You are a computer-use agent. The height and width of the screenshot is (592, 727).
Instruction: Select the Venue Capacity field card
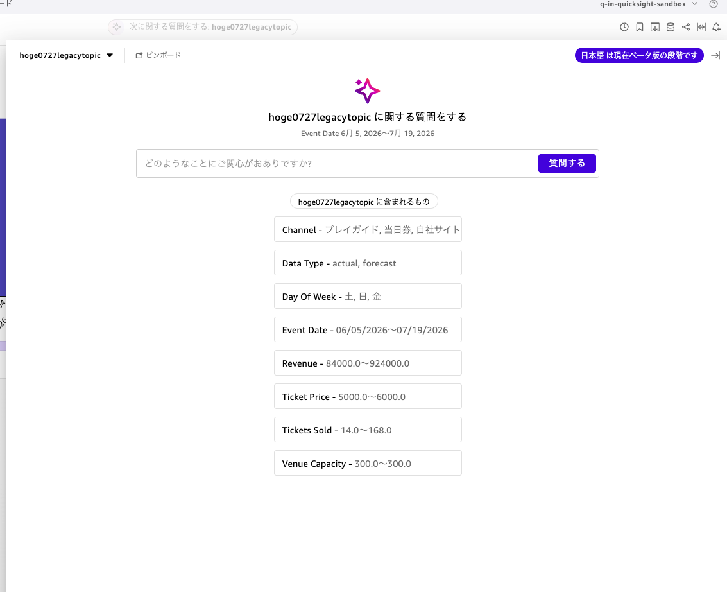pyautogui.click(x=368, y=463)
